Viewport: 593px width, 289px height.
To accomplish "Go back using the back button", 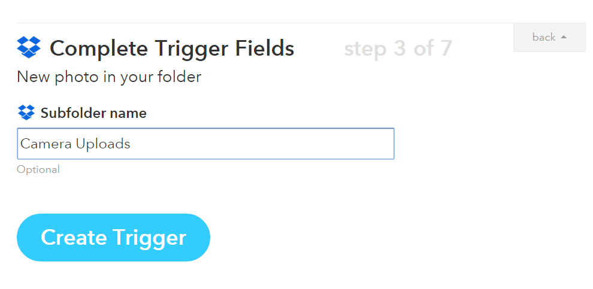I will pyautogui.click(x=549, y=38).
